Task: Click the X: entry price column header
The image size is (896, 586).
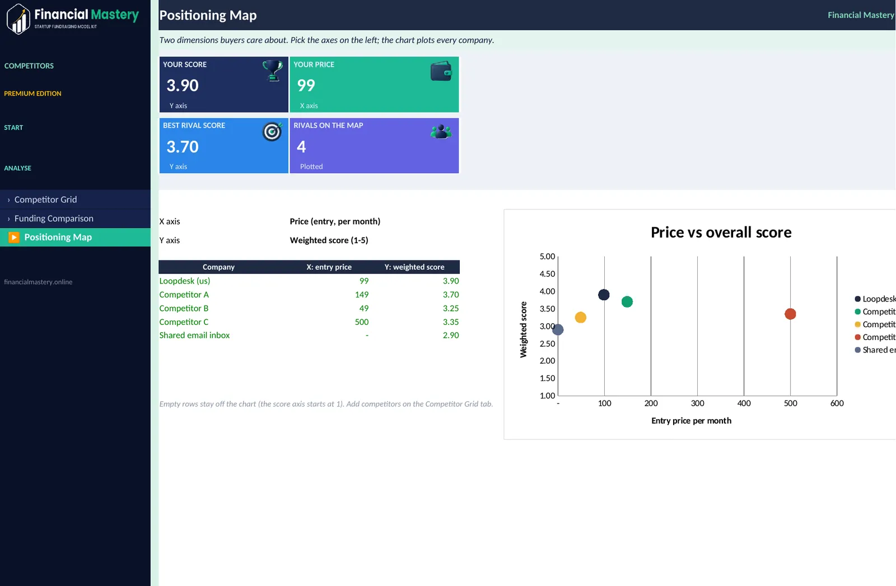Action: (329, 267)
